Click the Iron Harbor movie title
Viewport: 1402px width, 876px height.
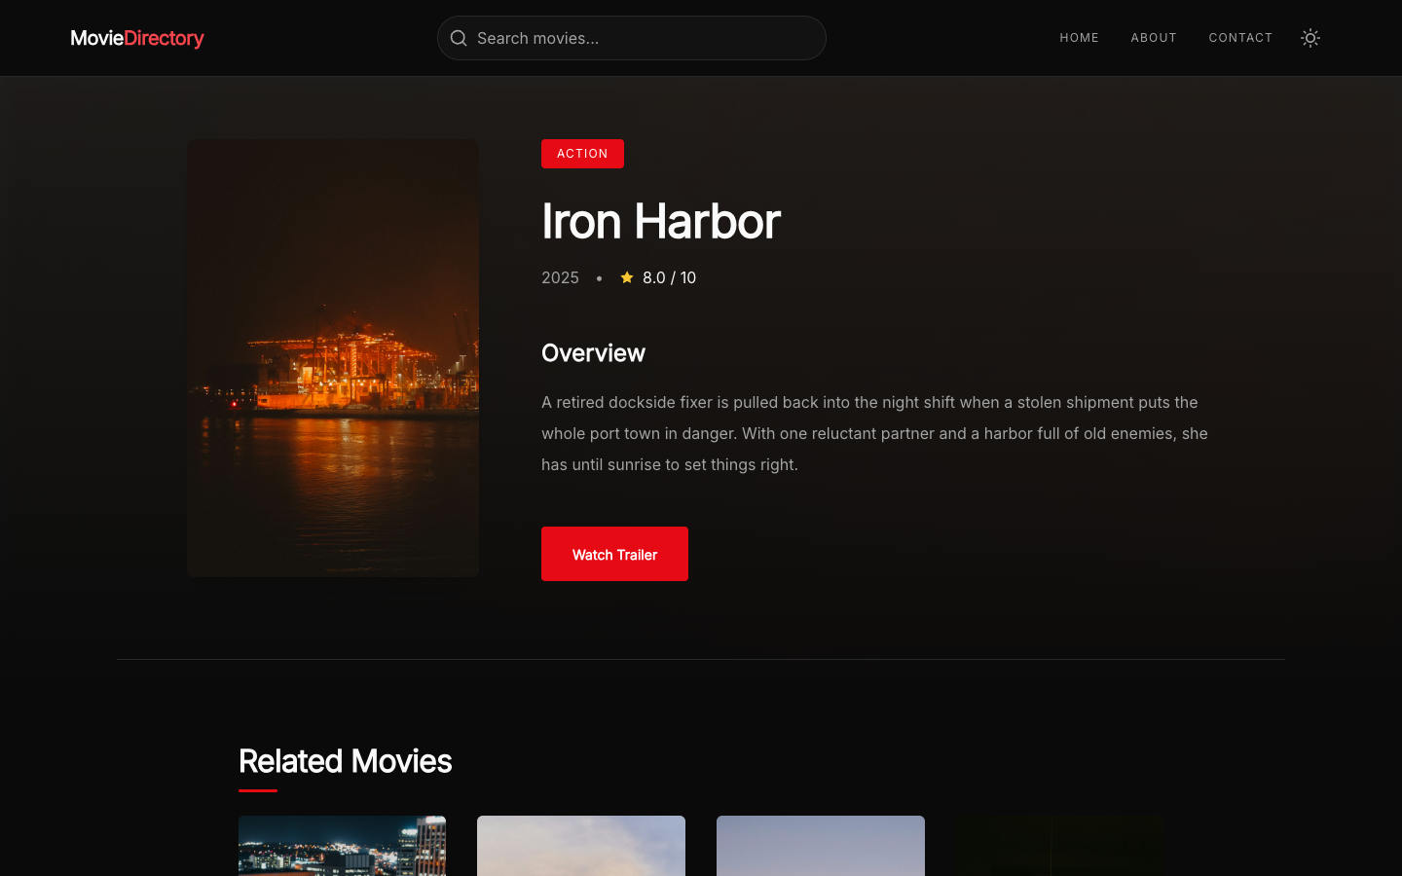660,221
